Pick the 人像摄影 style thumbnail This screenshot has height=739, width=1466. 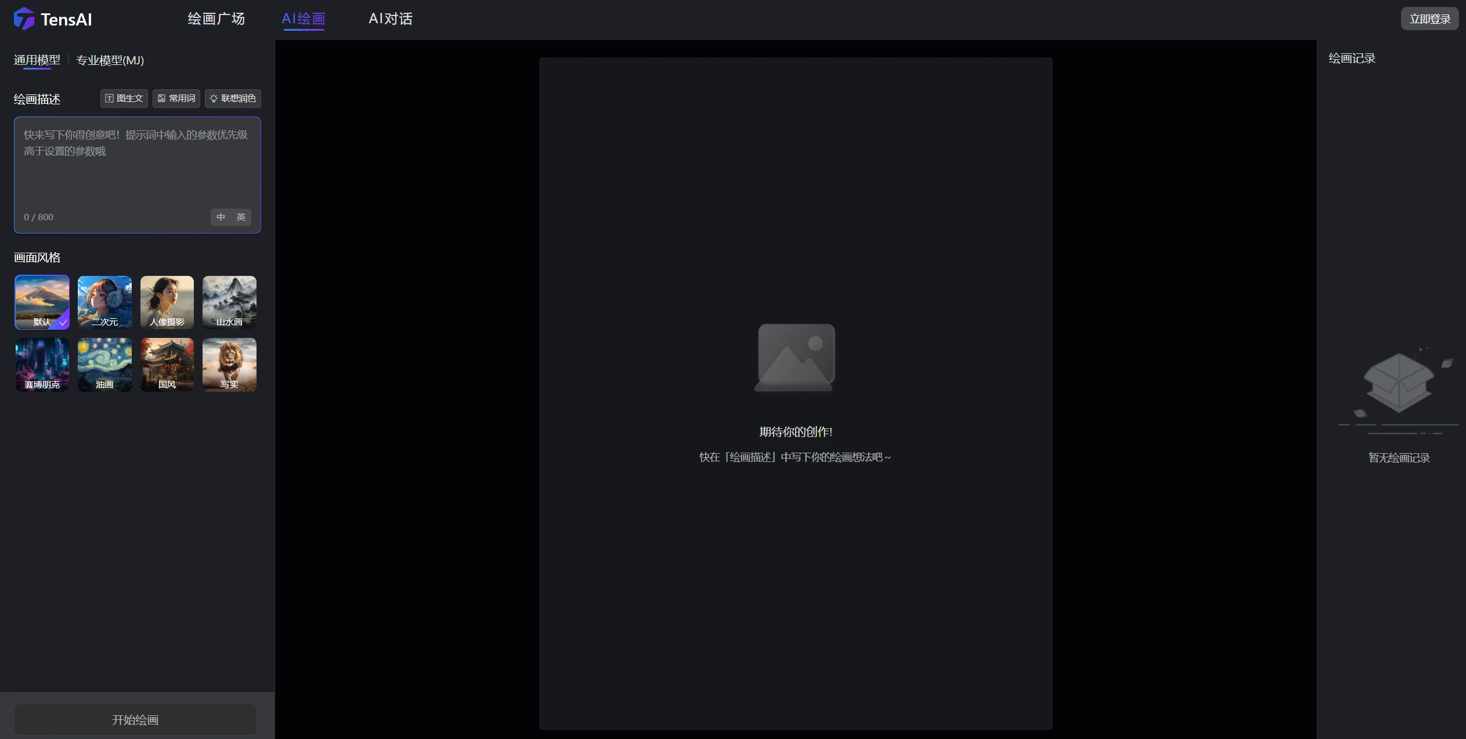tap(167, 302)
